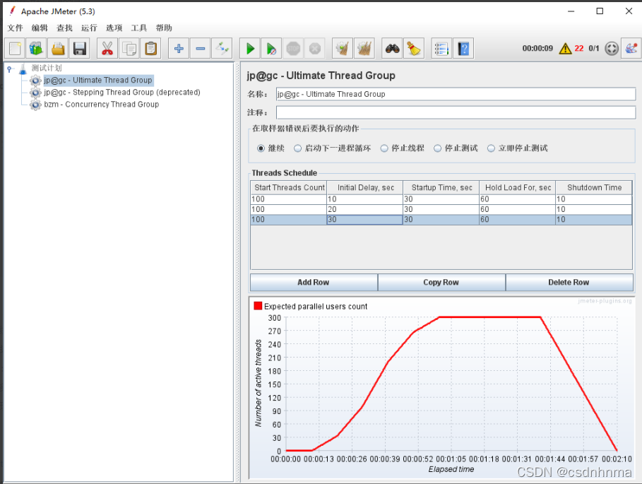Click the shutdown X icon

tap(315, 49)
